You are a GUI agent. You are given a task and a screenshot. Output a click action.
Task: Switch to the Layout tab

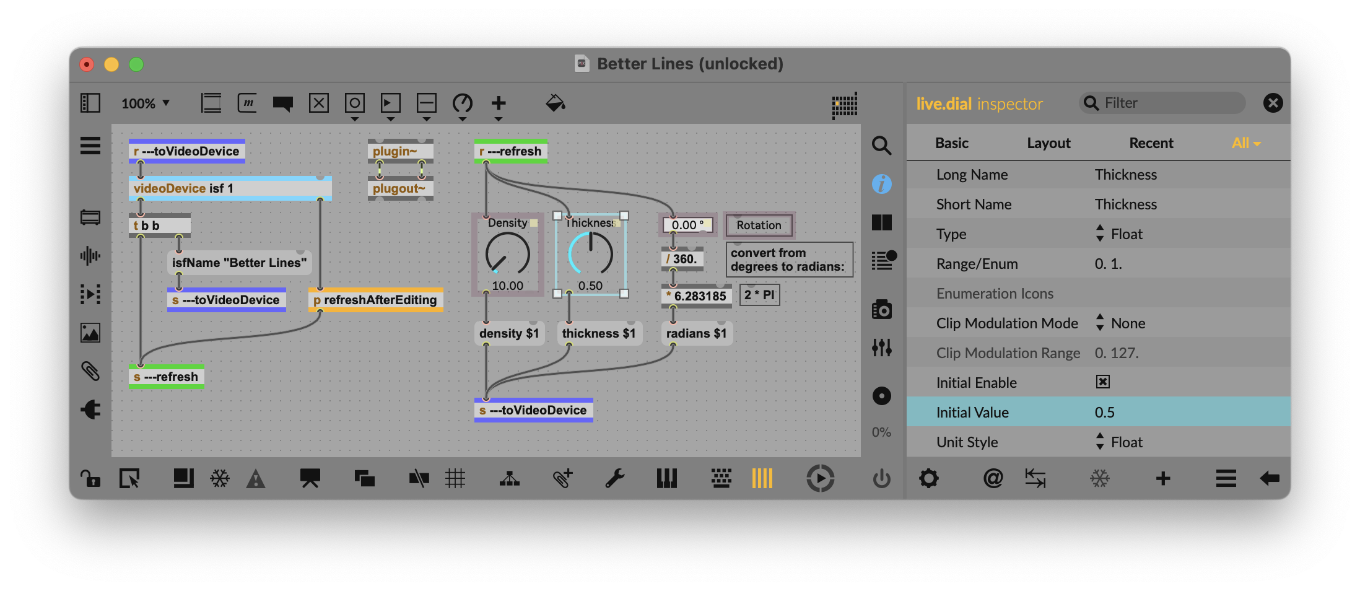tap(1048, 143)
